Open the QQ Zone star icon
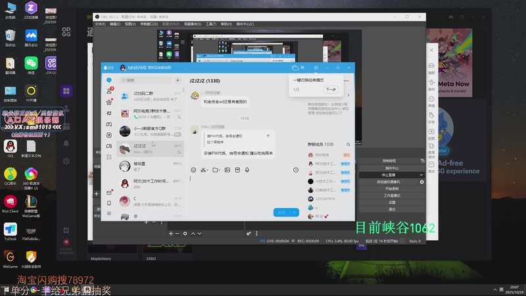526x296 pixels. [x=109, y=102]
